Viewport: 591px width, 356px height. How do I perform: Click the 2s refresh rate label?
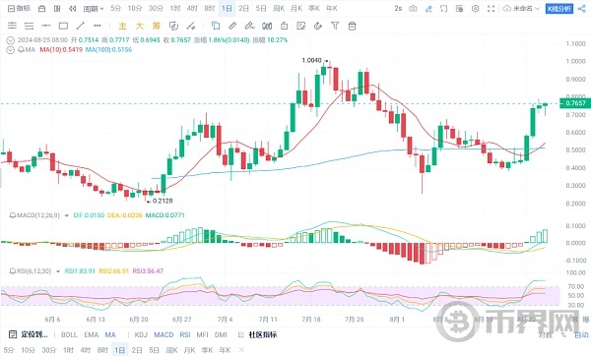coord(398,8)
